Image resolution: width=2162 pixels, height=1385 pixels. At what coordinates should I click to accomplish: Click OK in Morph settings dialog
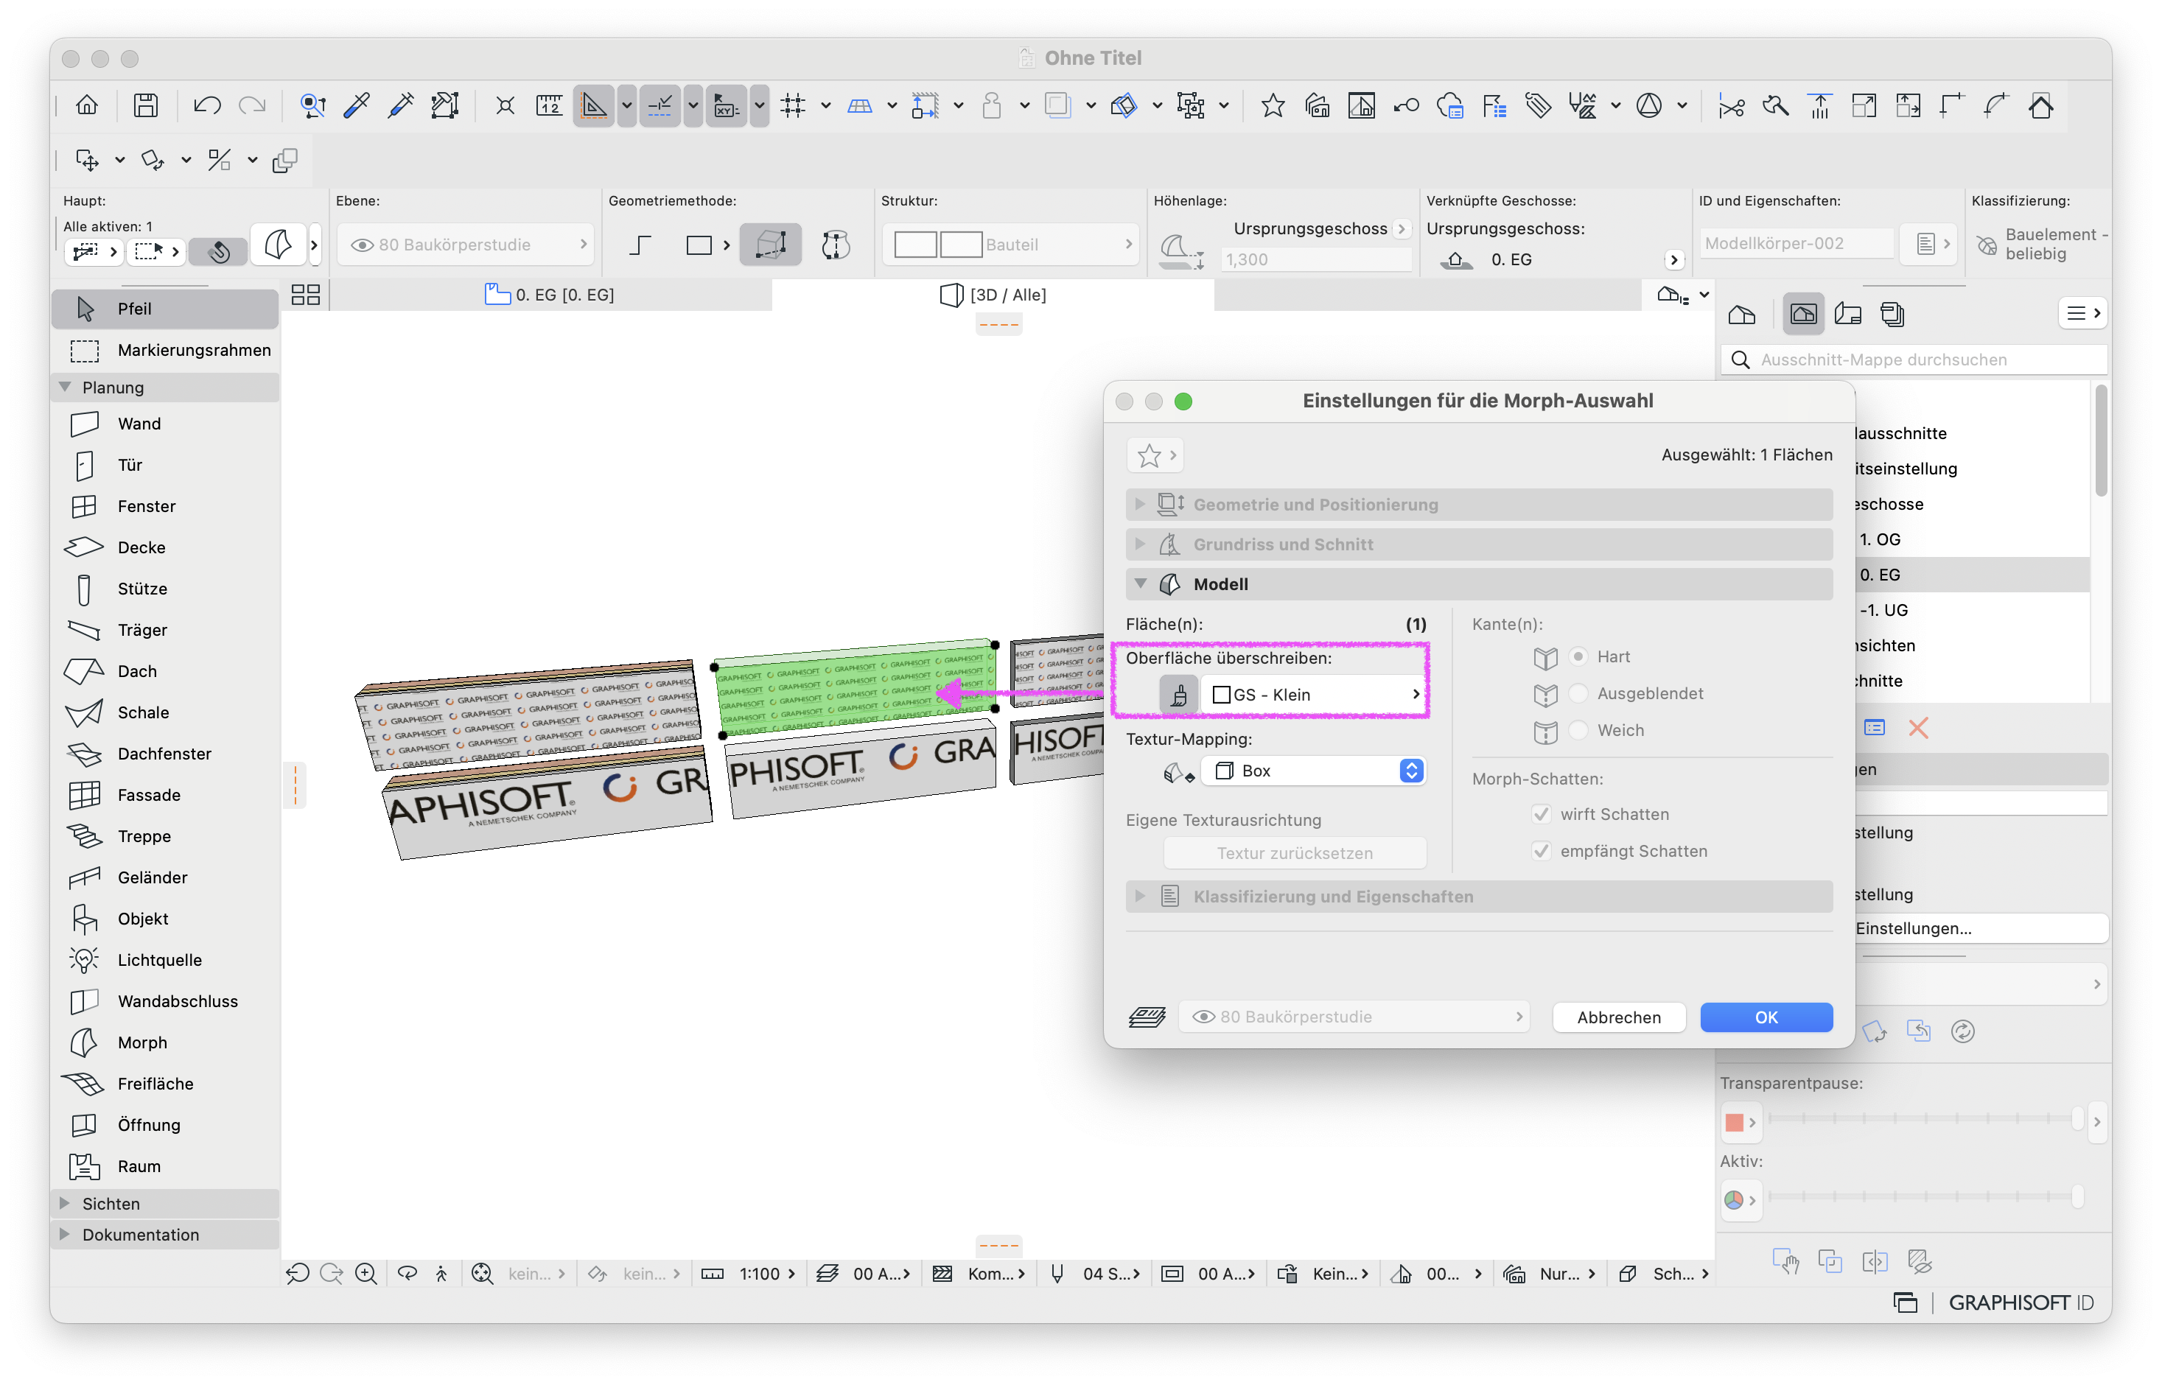coord(1766,1017)
